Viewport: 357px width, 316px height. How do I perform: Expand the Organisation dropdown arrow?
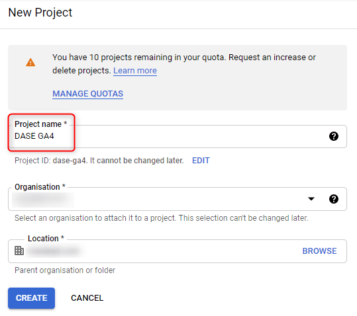[311, 199]
